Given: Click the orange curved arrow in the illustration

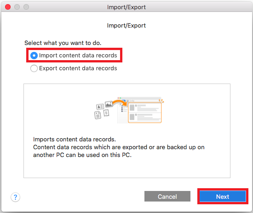Looking at the screenshot, I should pyautogui.click(x=120, y=103).
